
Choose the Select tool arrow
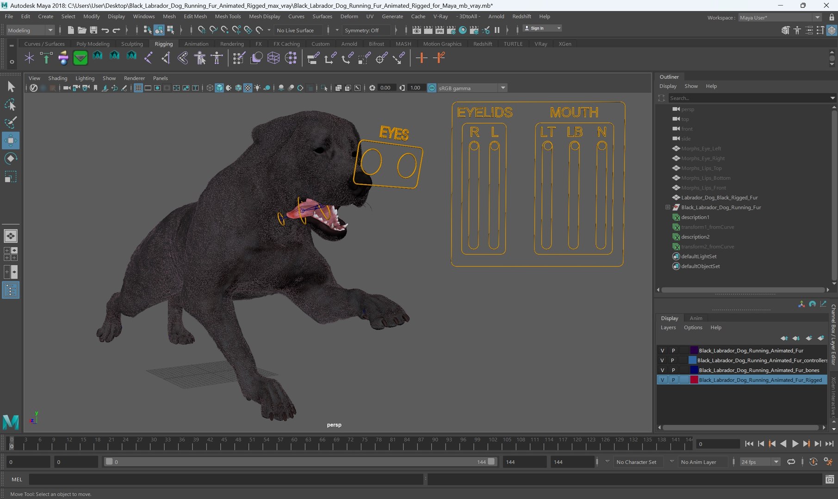11,86
